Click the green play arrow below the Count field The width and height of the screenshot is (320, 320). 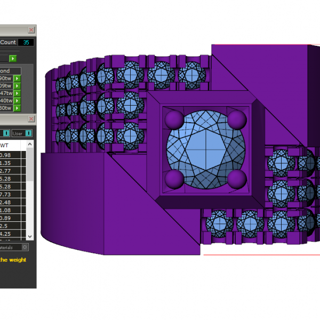pyautogui.click(x=13, y=58)
